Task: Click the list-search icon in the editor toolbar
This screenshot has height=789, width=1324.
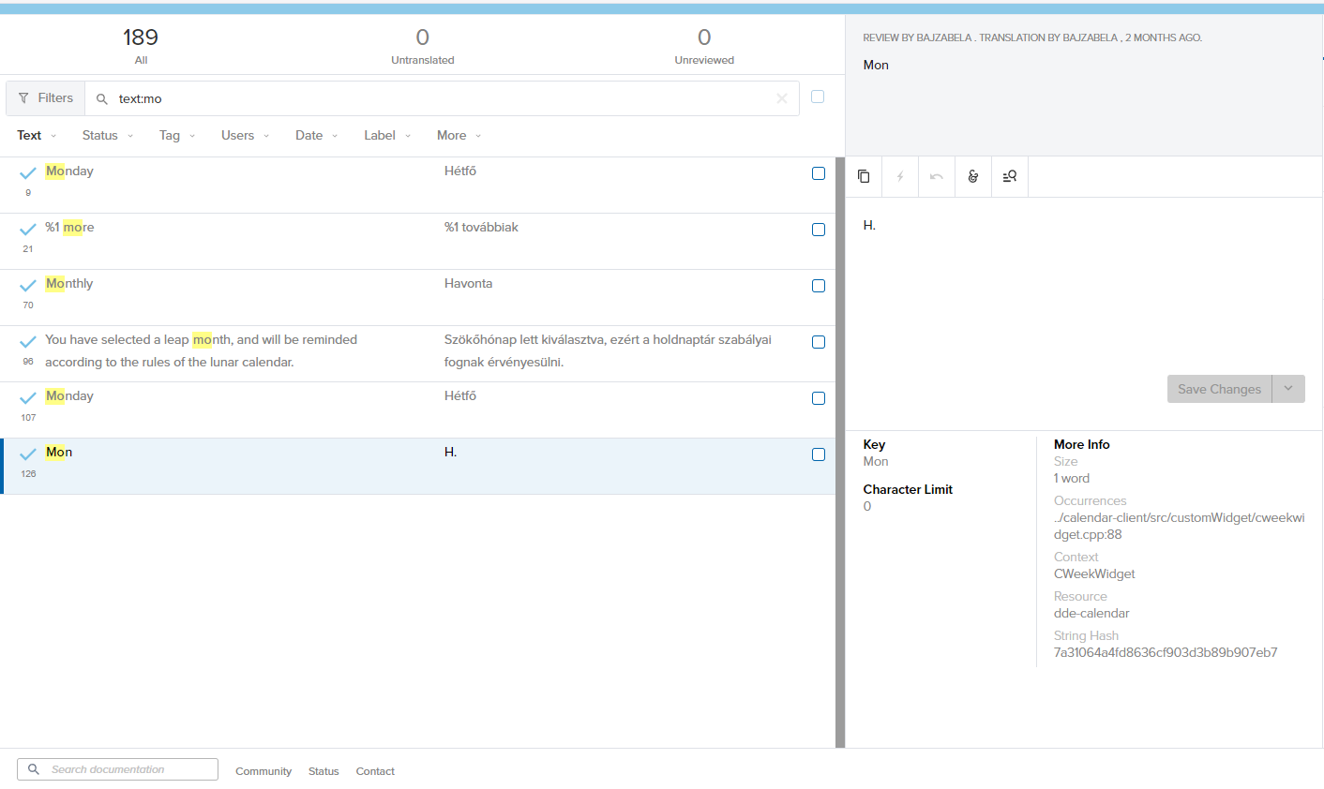Action: [1010, 176]
